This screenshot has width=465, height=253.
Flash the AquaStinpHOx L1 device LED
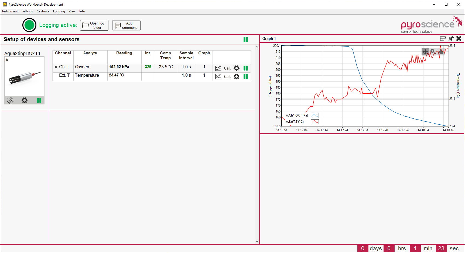(10, 100)
